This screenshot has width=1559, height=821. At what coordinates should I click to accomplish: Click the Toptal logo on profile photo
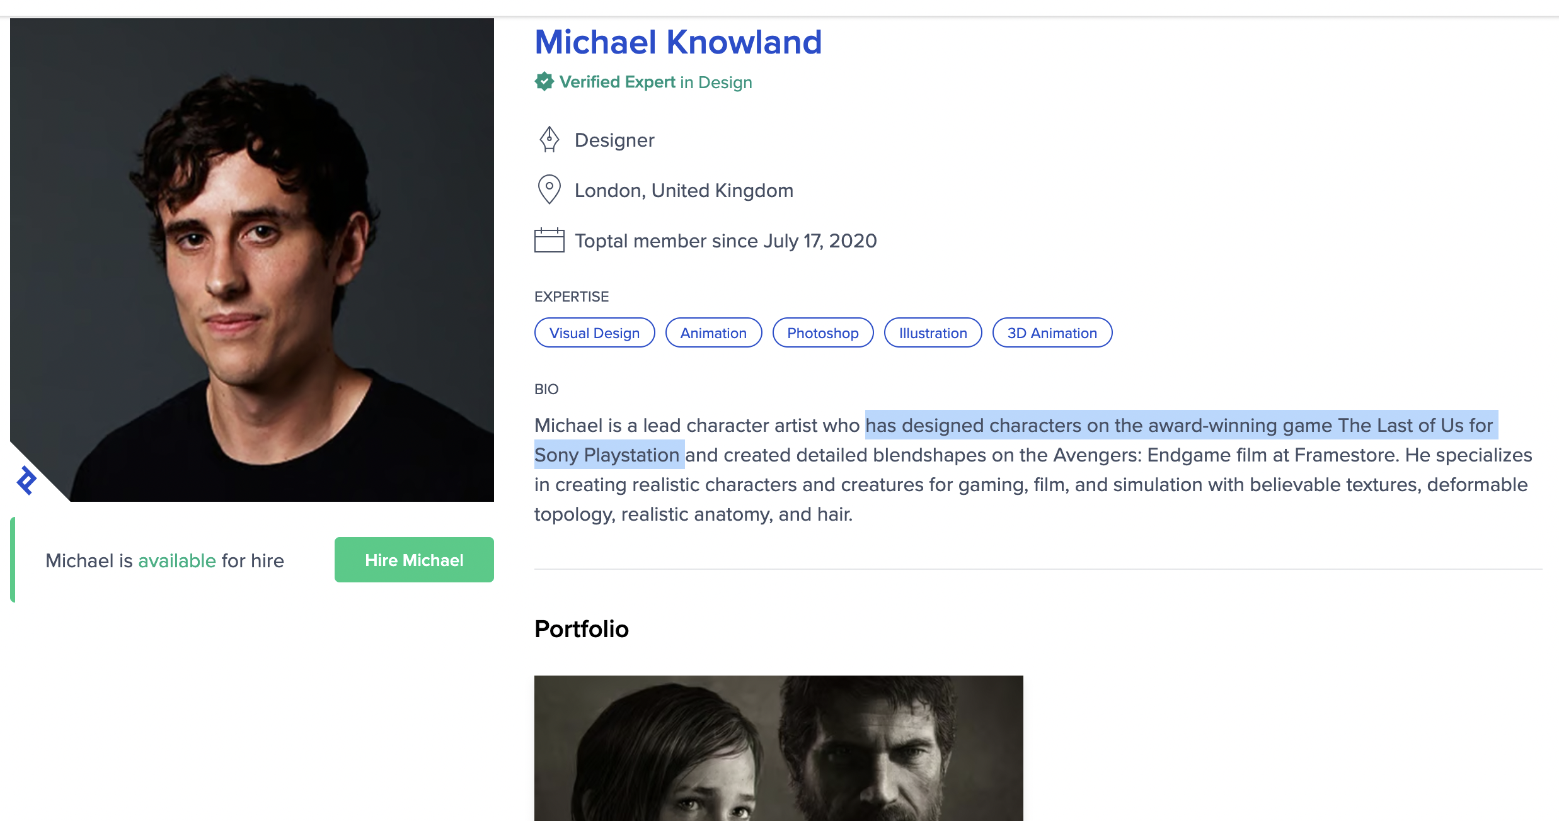click(26, 481)
